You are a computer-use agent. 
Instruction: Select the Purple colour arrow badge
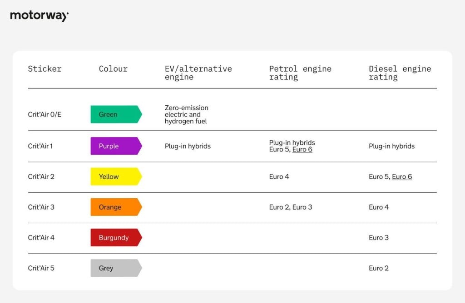(116, 146)
